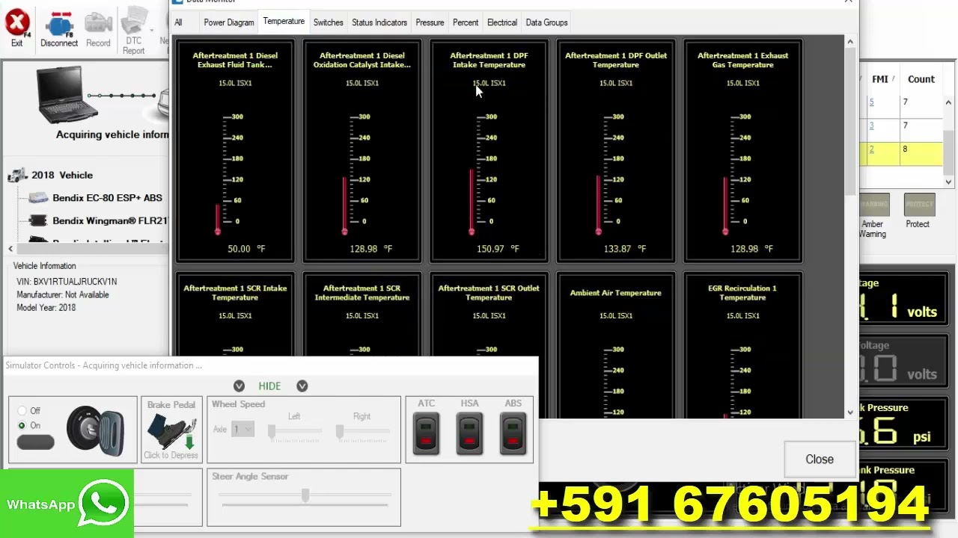Image resolution: width=958 pixels, height=538 pixels.
Task: Select Bendix Wingman FLR21 tree entry
Action: tap(110, 220)
